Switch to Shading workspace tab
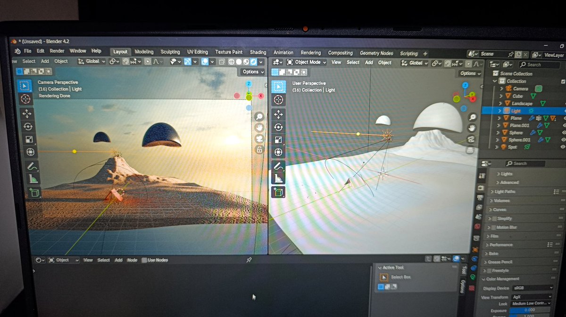 tap(258, 52)
